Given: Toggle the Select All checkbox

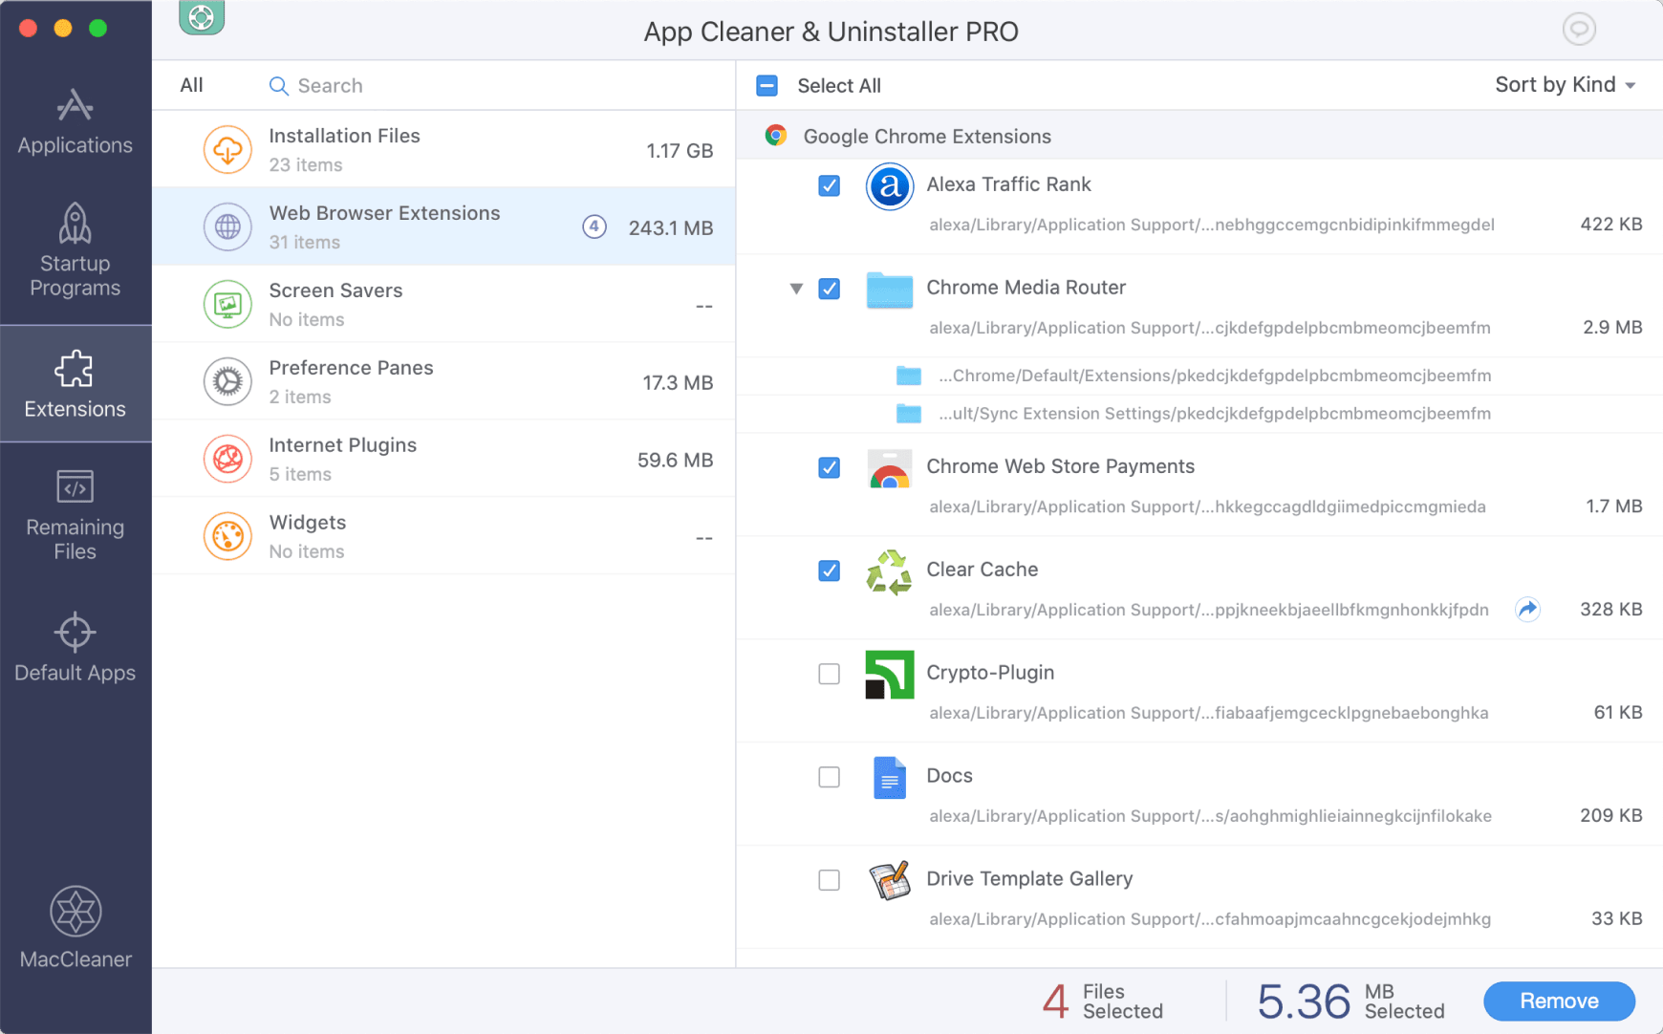Looking at the screenshot, I should click(x=767, y=86).
